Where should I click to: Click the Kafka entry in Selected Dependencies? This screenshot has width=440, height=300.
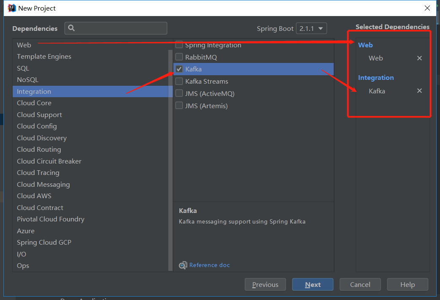[377, 91]
